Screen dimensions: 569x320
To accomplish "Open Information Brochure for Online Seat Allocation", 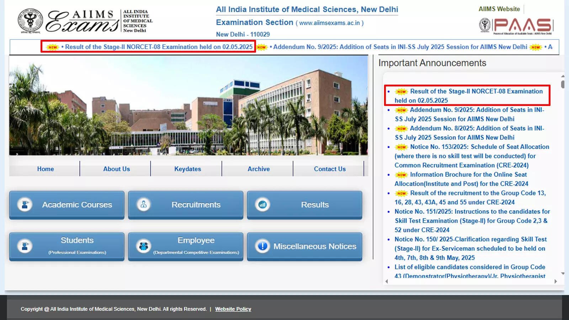I will (461, 179).
